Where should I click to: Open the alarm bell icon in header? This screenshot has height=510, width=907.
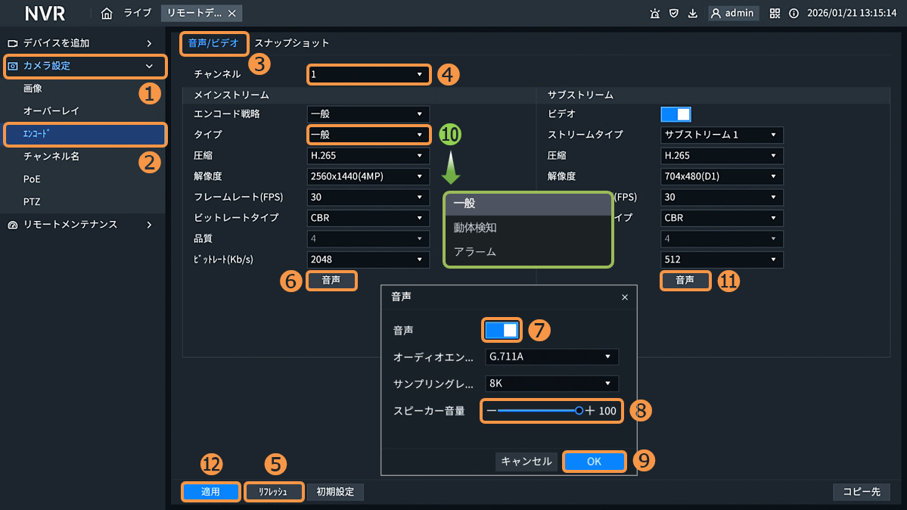point(654,13)
